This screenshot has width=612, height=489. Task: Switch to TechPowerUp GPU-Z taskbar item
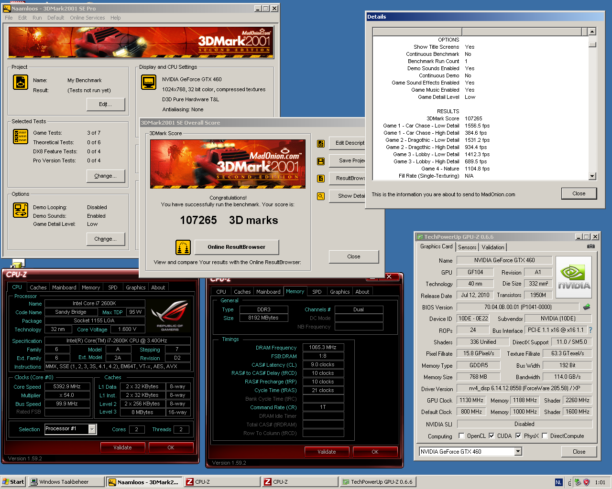point(378,482)
